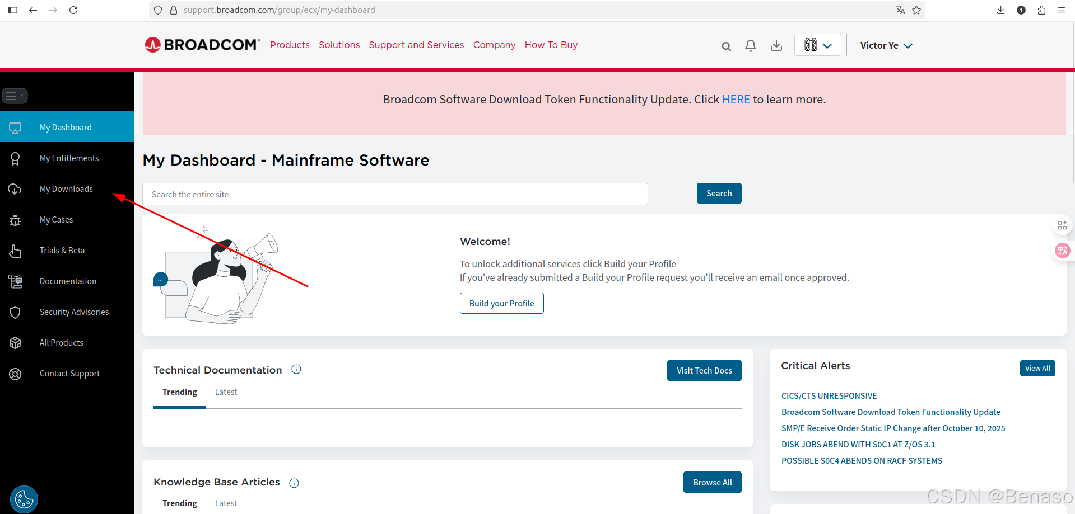The image size is (1075, 514).
Task: Open All Products
Action: click(61, 343)
